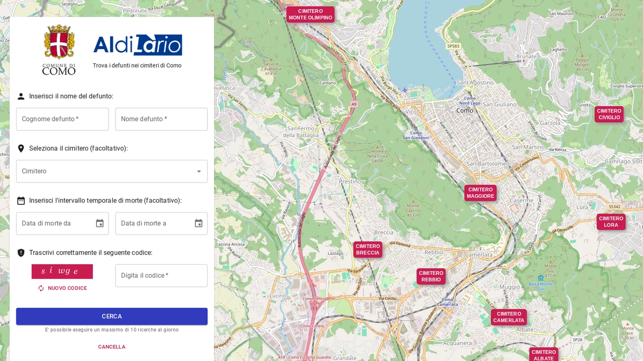Select Cimitero Rebbio marker on map
The width and height of the screenshot is (643, 361).
(431, 276)
